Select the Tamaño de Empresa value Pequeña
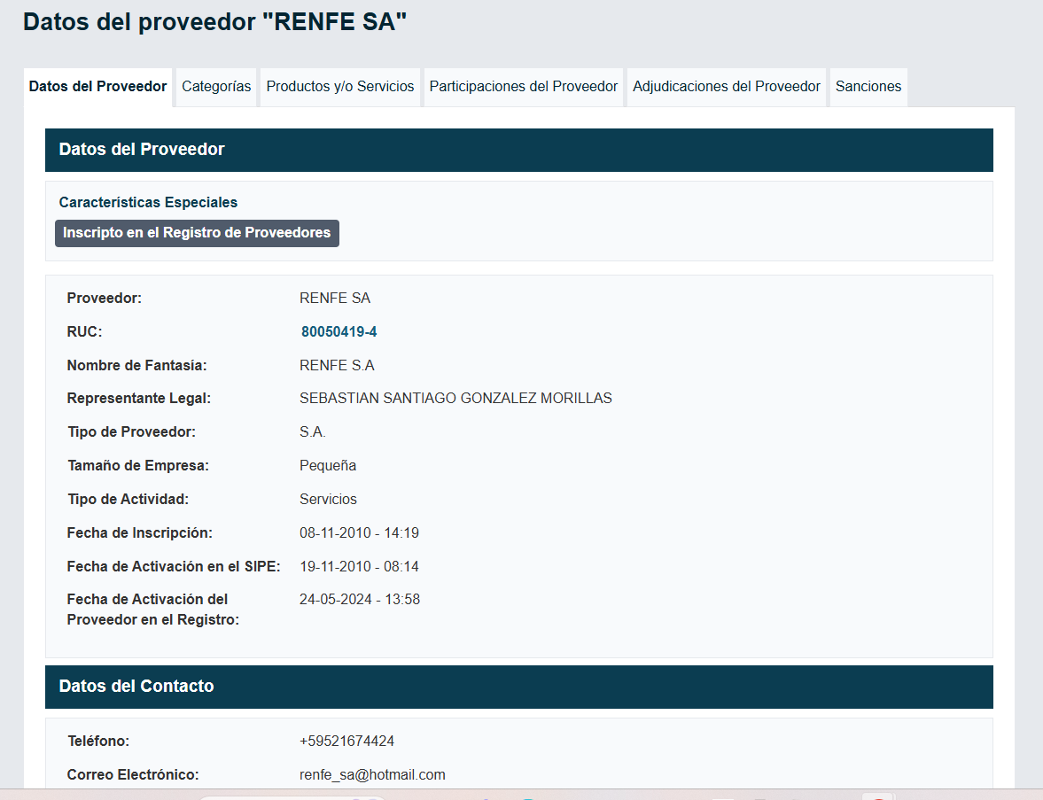 (x=328, y=465)
